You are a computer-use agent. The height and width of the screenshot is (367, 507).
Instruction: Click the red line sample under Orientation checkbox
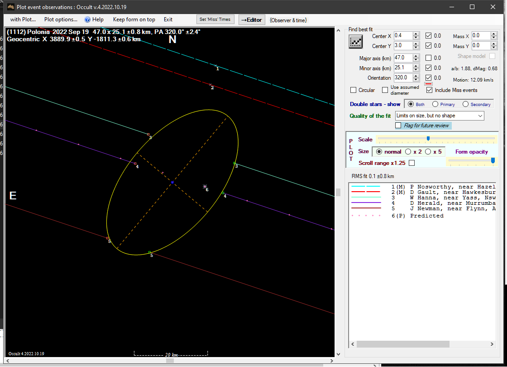click(x=428, y=83)
